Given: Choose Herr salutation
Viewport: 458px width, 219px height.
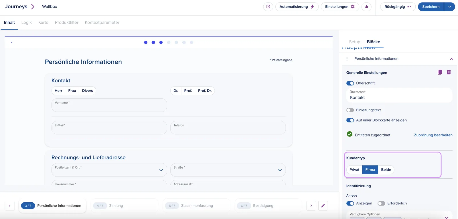Looking at the screenshot, I should pos(58,91).
